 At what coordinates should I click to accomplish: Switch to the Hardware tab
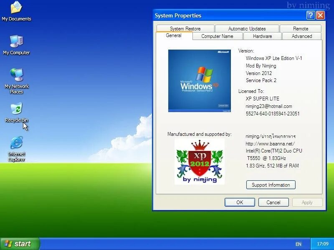(263, 36)
